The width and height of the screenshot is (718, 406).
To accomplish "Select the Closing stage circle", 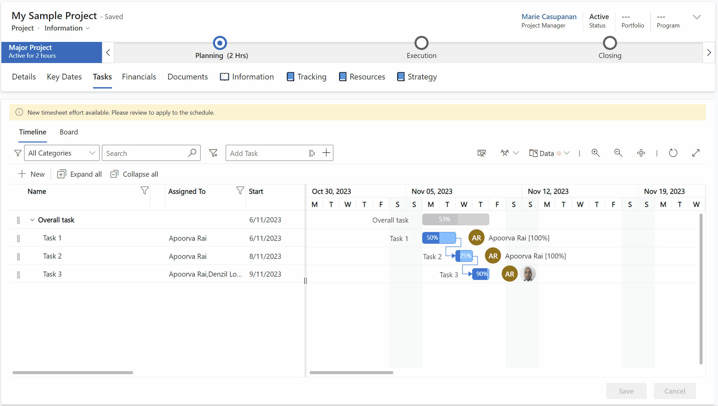I will (610, 43).
